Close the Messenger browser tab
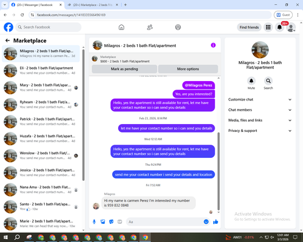The image size is (303, 242). (61, 5)
